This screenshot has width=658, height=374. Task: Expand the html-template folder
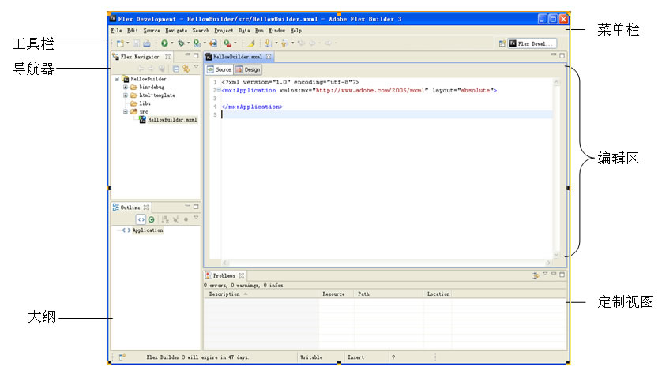tap(126, 95)
